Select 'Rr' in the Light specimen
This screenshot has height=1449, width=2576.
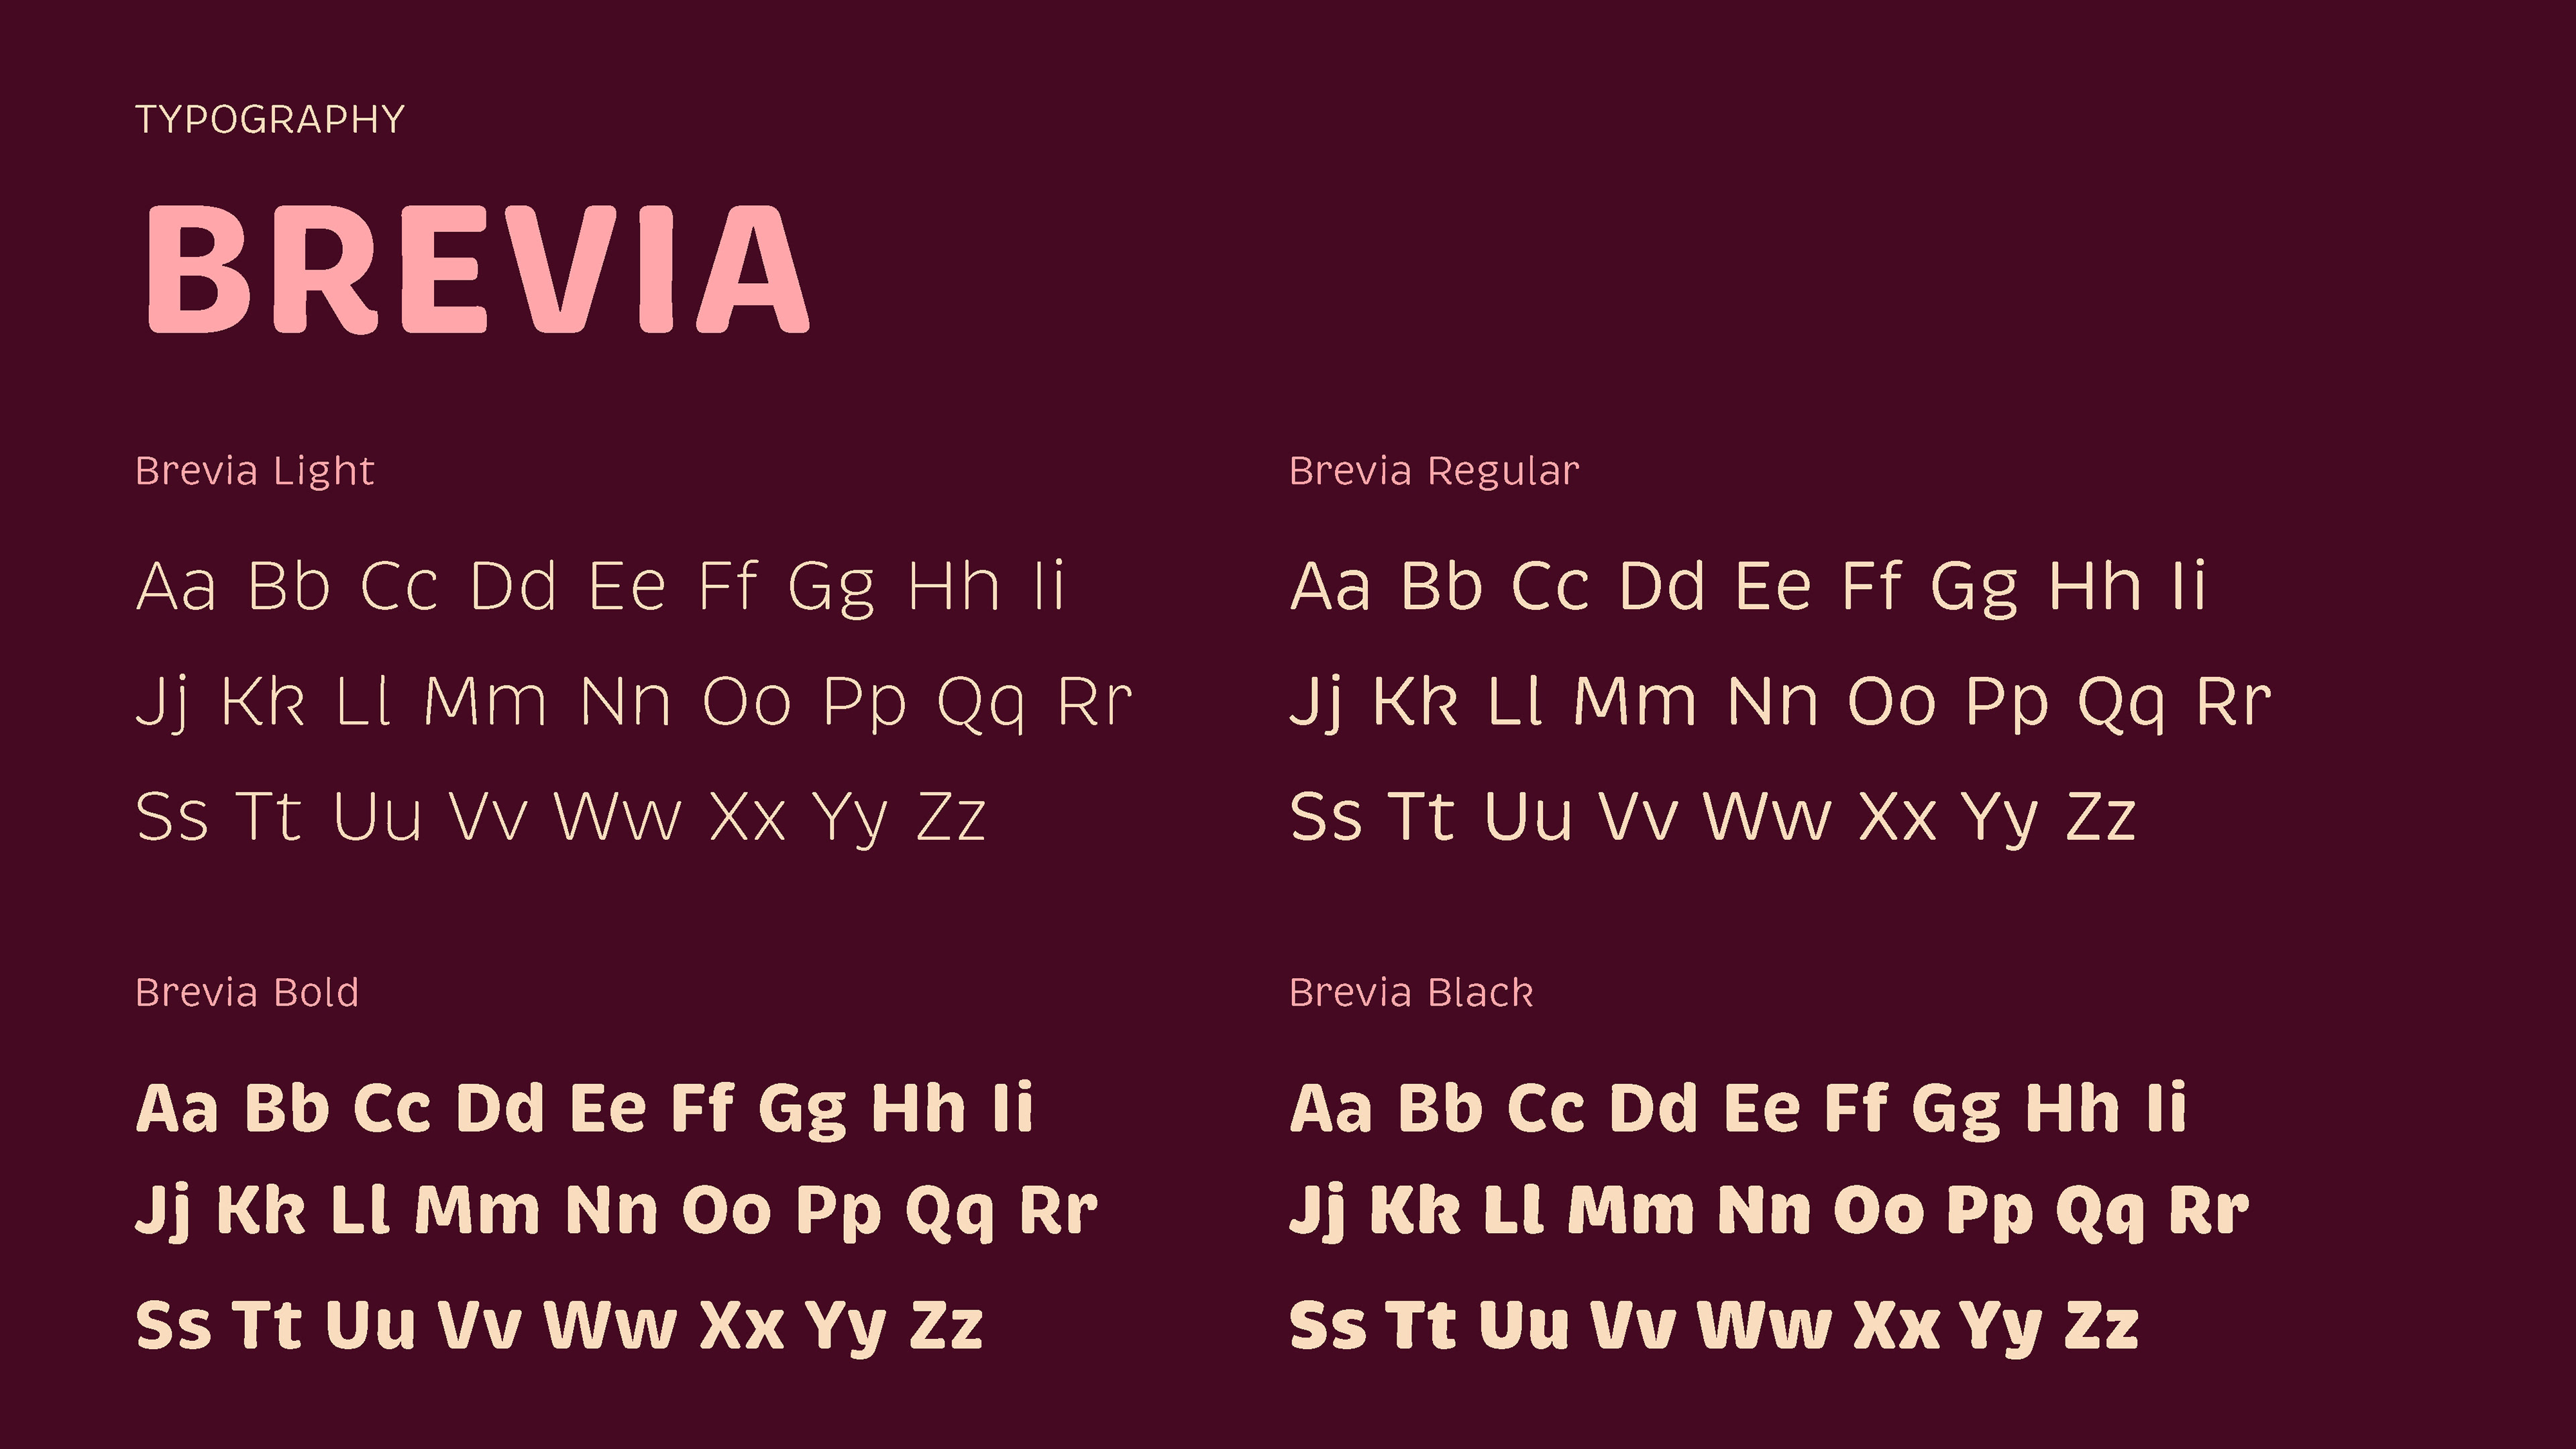click(1094, 701)
